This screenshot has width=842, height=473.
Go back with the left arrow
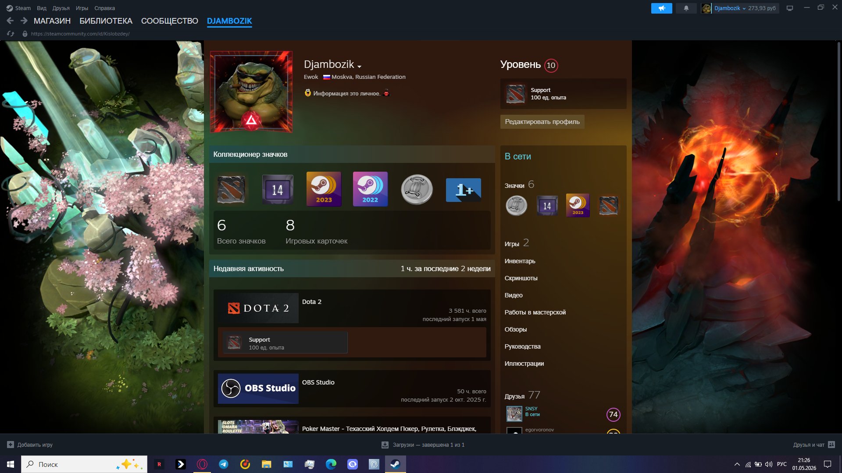10,21
